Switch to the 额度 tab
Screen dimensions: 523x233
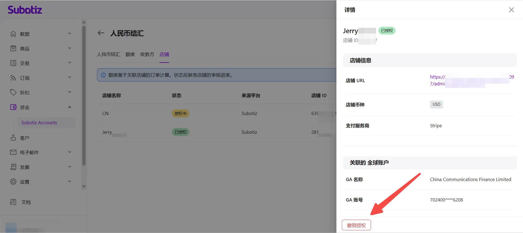pyautogui.click(x=130, y=54)
